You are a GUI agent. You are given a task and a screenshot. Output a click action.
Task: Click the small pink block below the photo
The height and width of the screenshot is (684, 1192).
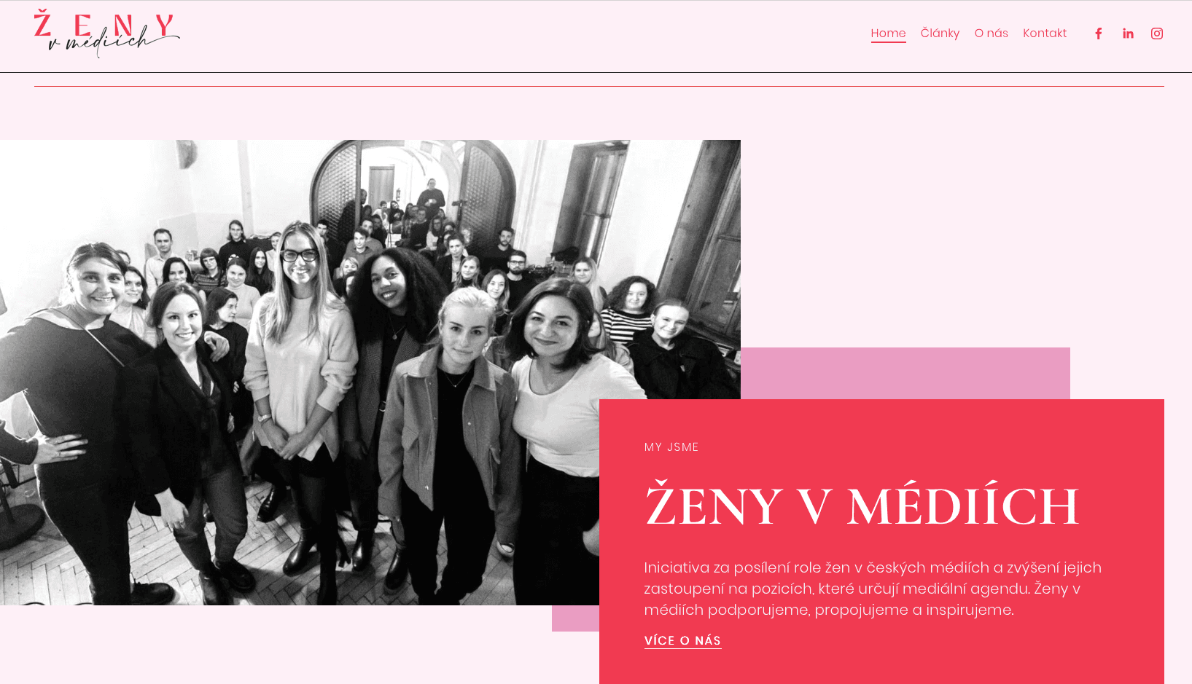point(575,618)
